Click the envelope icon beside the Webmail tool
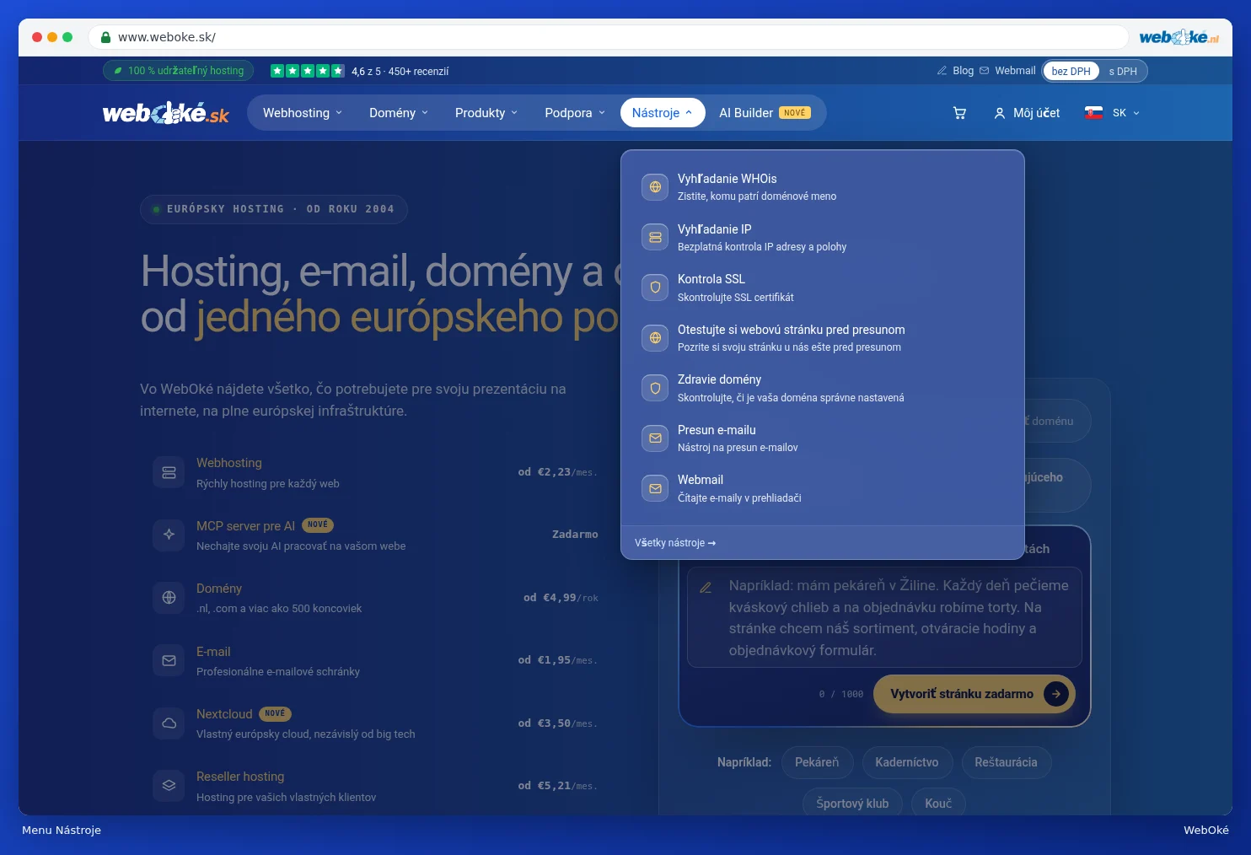 [655, 488]
